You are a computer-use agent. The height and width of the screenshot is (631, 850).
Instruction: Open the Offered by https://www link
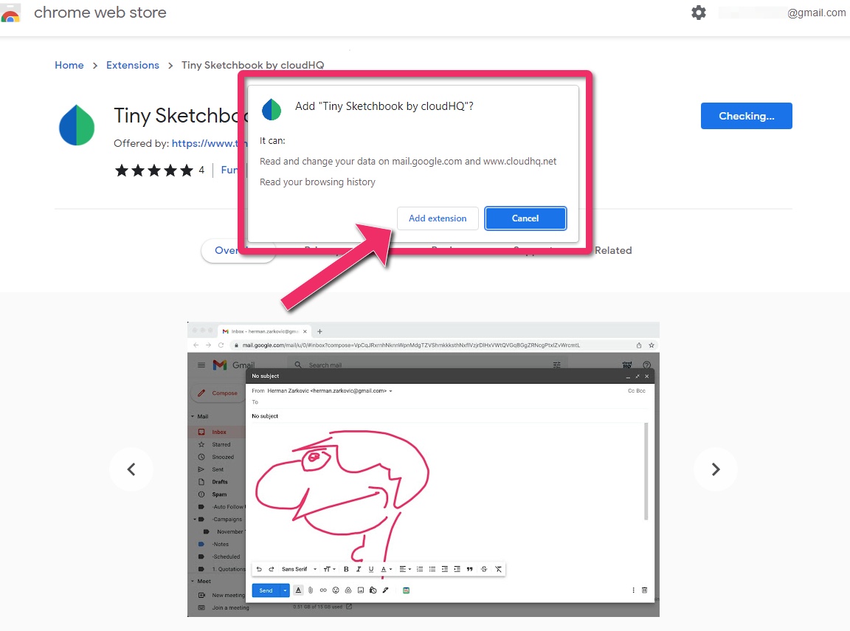click(x=210, y=143)
